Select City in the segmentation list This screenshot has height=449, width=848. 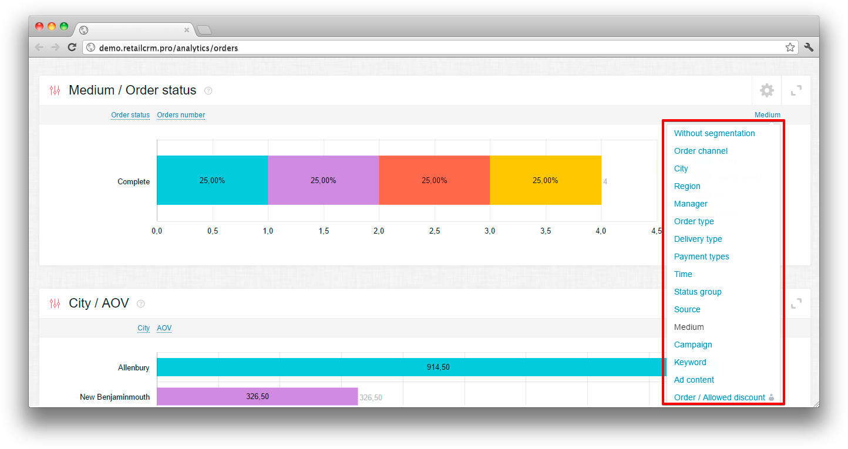[x=681, y=168]
